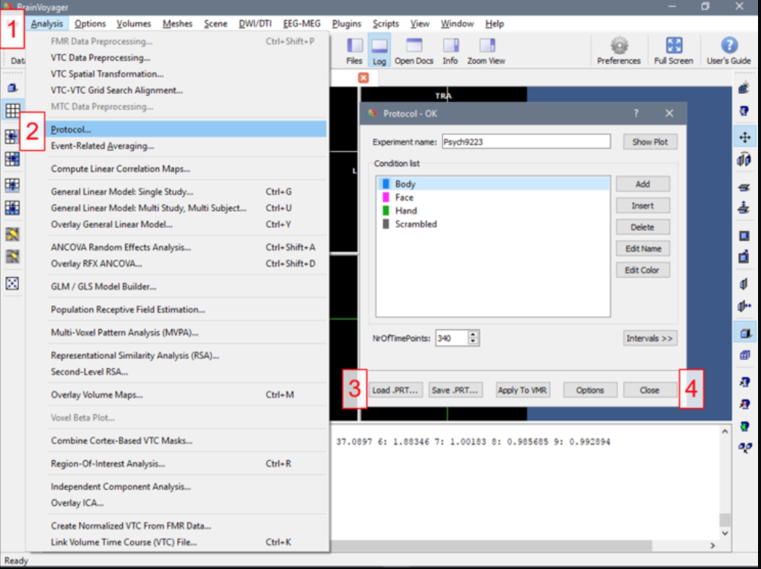Screen dimensions: 761x569
Task: Click the Apply To VMR button
Action: [523, 390]
